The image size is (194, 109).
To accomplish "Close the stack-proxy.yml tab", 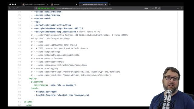I will [x=105, y=5].
